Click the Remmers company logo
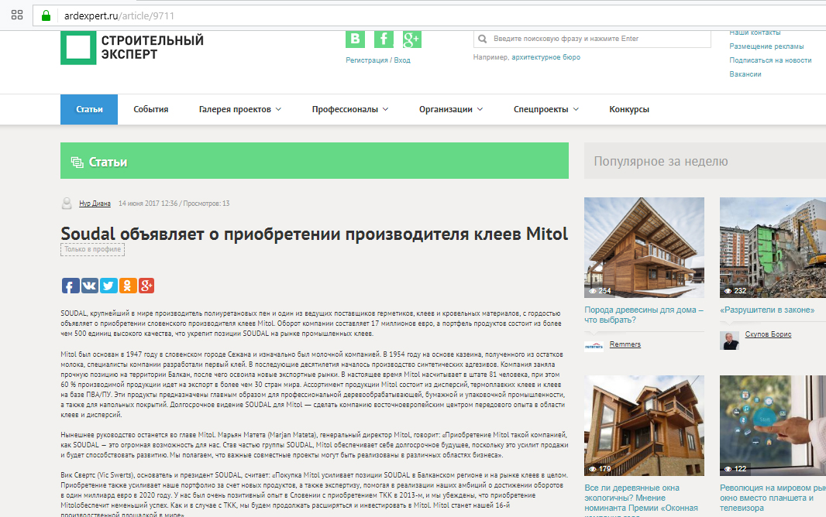The height and width of the screenshot is (517, 826). click(594, 346)
